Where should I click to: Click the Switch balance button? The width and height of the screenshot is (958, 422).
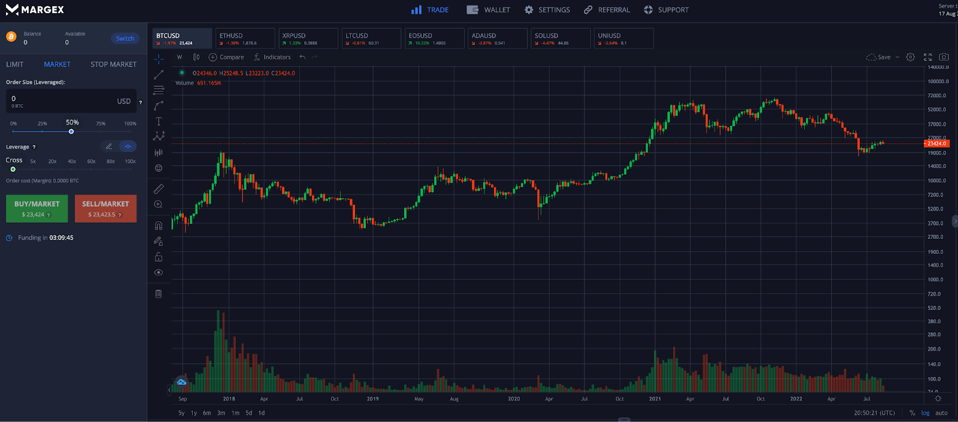(125, 38)
